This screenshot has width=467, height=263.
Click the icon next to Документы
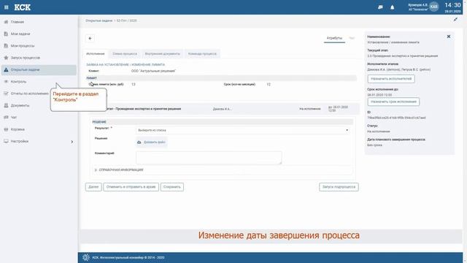coord(6,105)
